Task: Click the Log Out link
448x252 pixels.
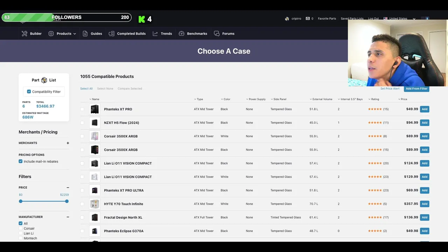Action: 373,19
